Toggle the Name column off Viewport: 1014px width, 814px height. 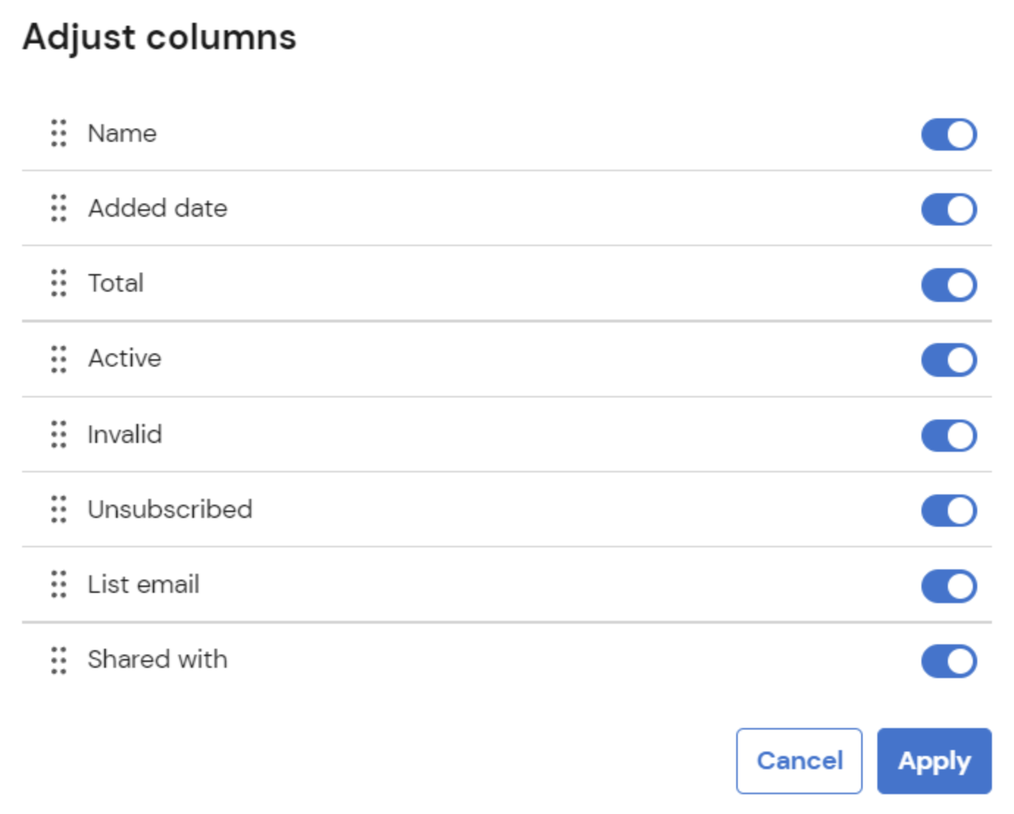coord(949,134)
